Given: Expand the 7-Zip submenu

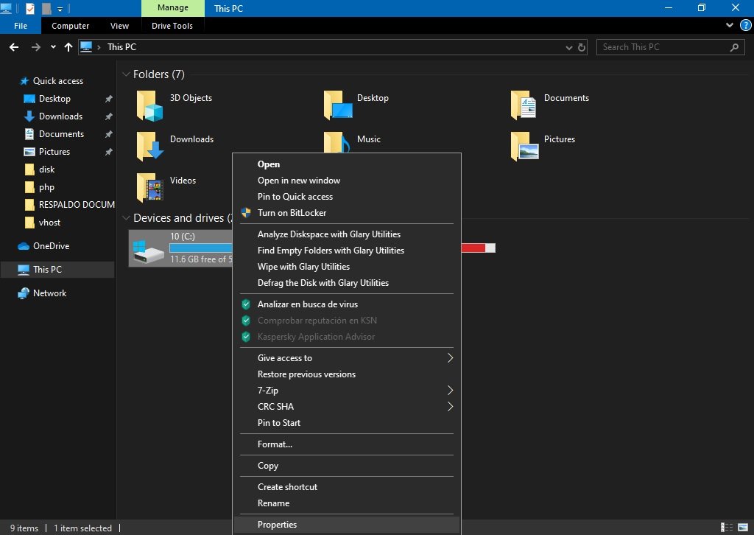Looking at the screenshot, I should tap(450, 390).
